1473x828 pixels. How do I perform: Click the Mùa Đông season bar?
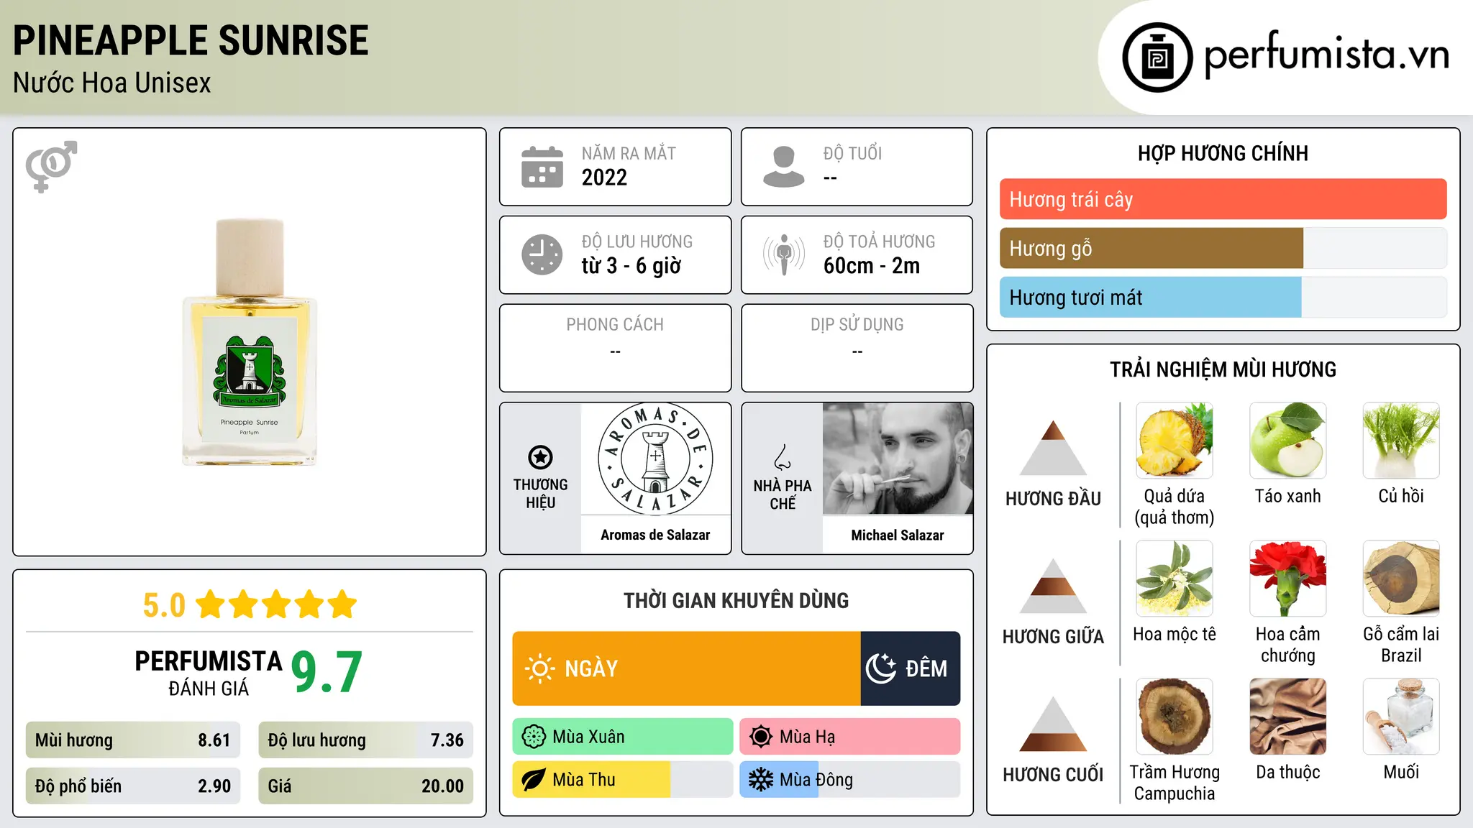(850, 780)
